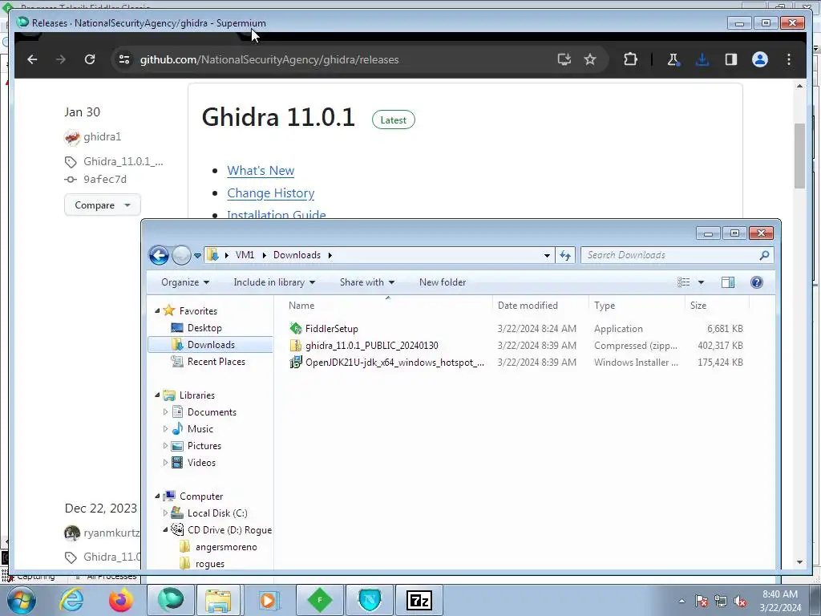
Task: Click VM1 in the Explorer breadcrumb
Action: 245,255
